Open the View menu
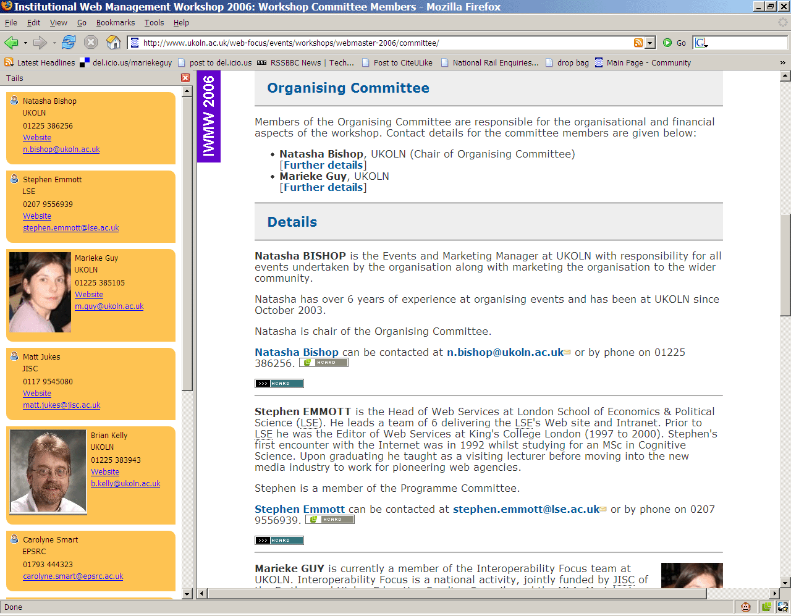This screenshot has width=791, height=616. point(59,23)
